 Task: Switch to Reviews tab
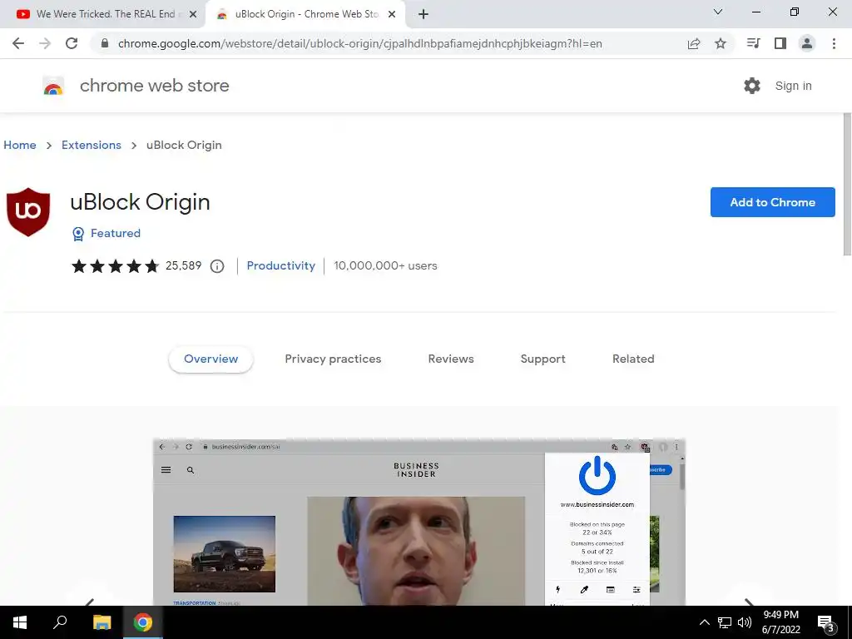click(451, 359)
